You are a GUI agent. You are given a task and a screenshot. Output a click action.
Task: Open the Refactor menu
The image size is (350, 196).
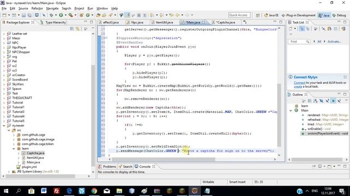tap(37, 9)
